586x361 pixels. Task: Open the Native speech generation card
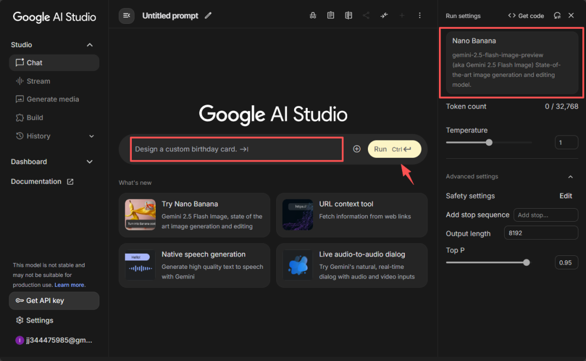point(194,266)
